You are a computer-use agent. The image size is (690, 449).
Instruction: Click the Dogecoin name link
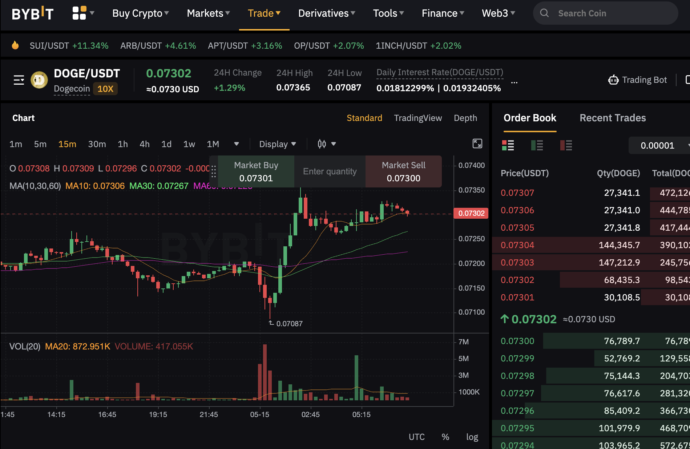point(72,89)
